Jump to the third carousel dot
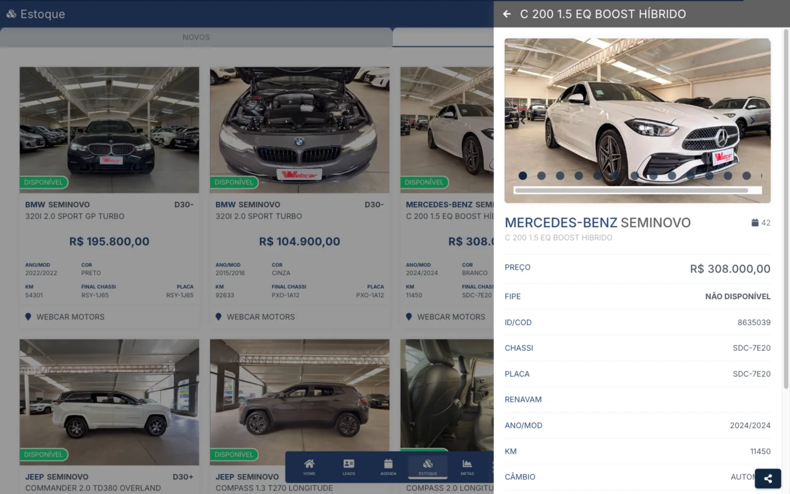790x494 pixels. (560, 175)
